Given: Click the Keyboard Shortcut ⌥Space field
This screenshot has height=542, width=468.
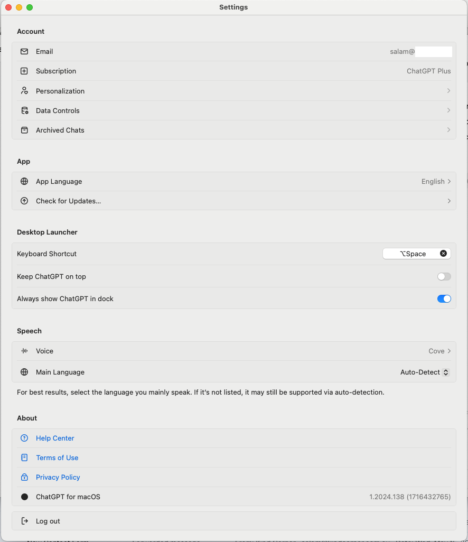Looking at the screenshot, I should [417, 254].
